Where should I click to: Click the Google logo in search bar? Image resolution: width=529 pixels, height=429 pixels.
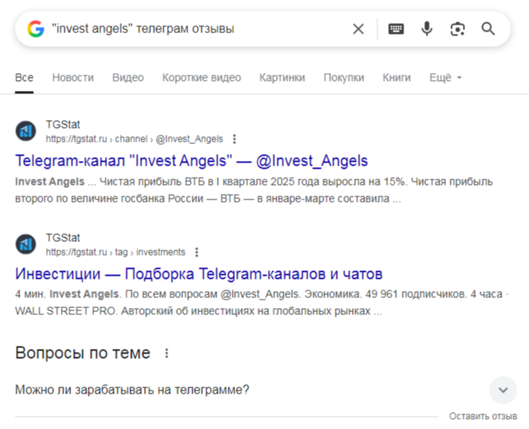point(35,28)
